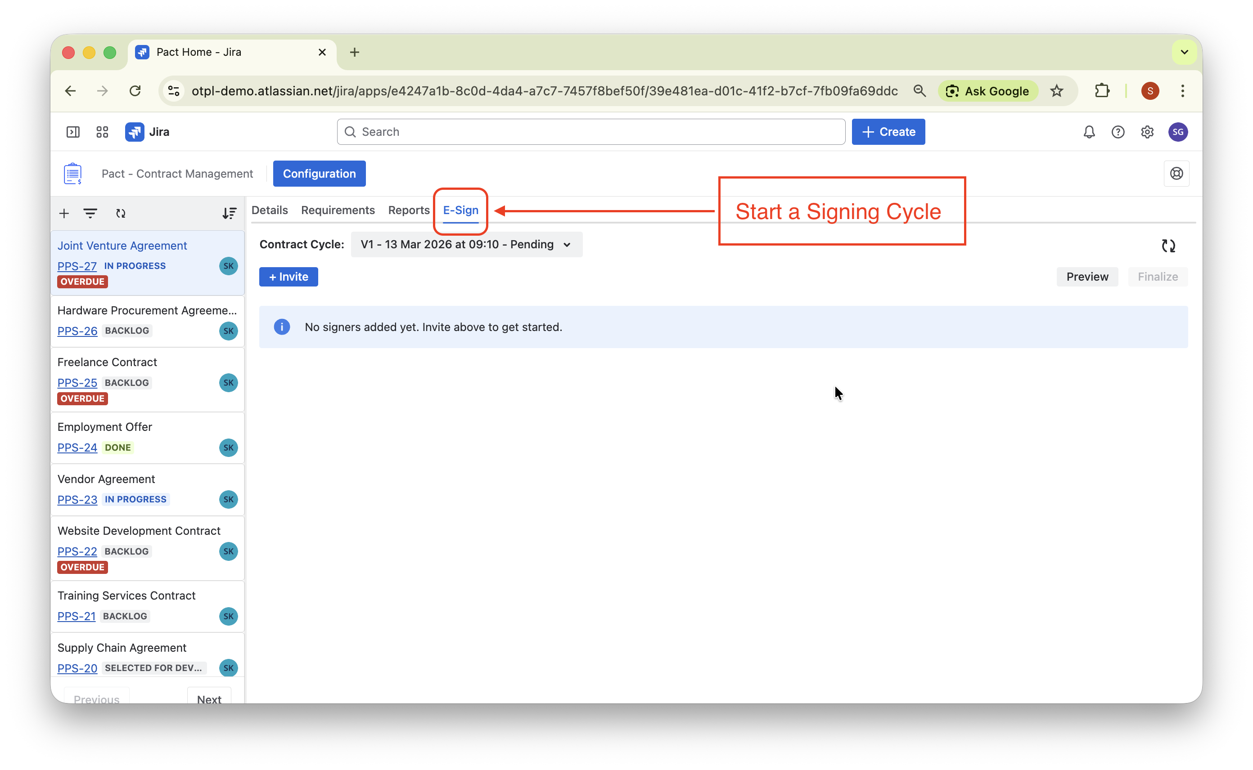Click the Jira Search field
The width and height of the screenshot is (1253, 770).
591,132
